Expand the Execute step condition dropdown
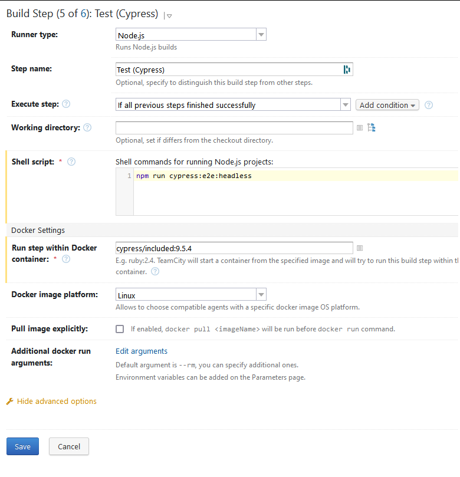460x477 pixels. coord(346,104)
